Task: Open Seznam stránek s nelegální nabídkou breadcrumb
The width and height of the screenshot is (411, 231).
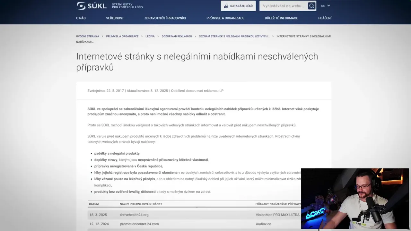Action: [234, 36]
